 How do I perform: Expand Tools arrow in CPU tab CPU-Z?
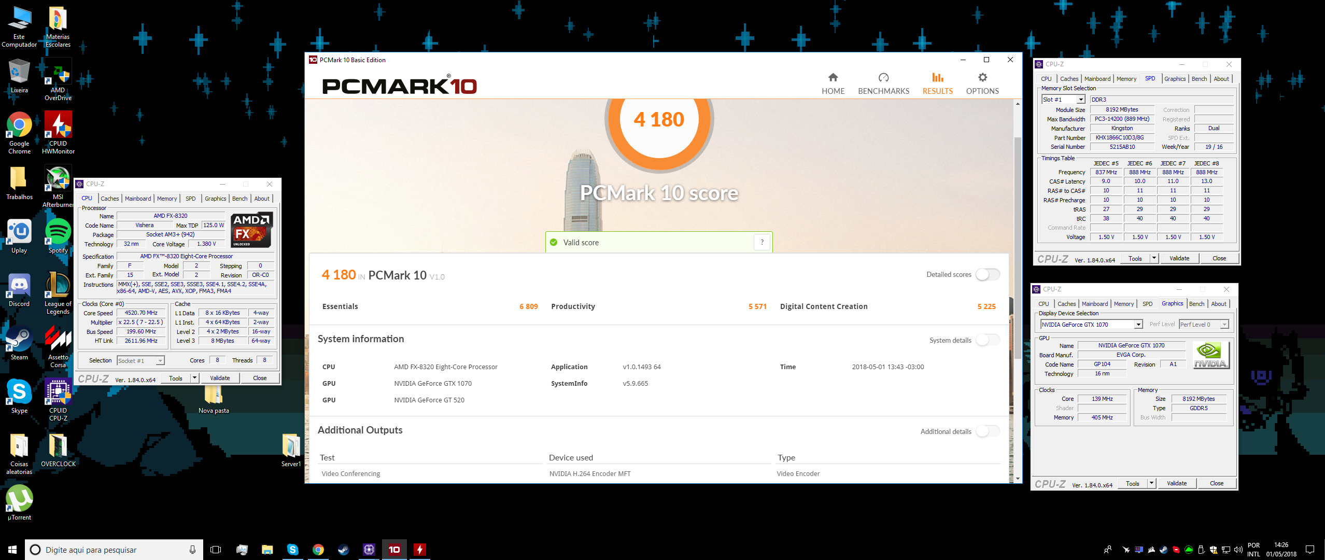[194, 378]
